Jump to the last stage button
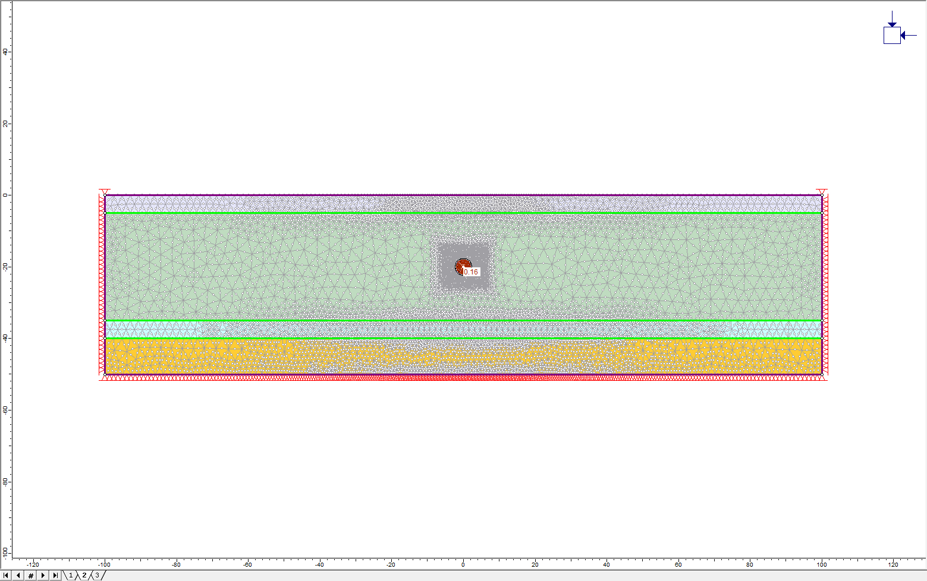Screen dimensions: 927x581 55,575
